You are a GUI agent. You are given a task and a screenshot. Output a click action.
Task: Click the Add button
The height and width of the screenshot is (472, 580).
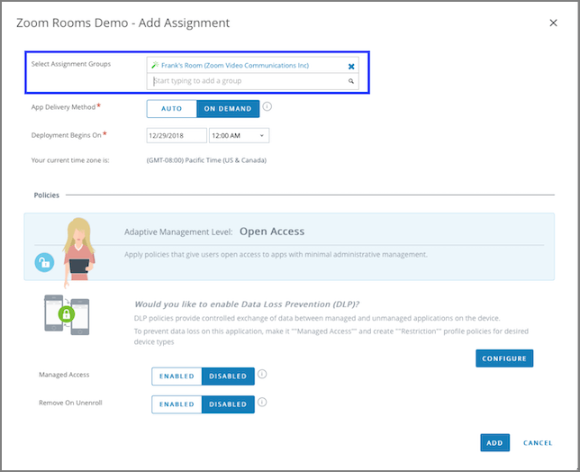pyautogui.click(x=494, y=442)
